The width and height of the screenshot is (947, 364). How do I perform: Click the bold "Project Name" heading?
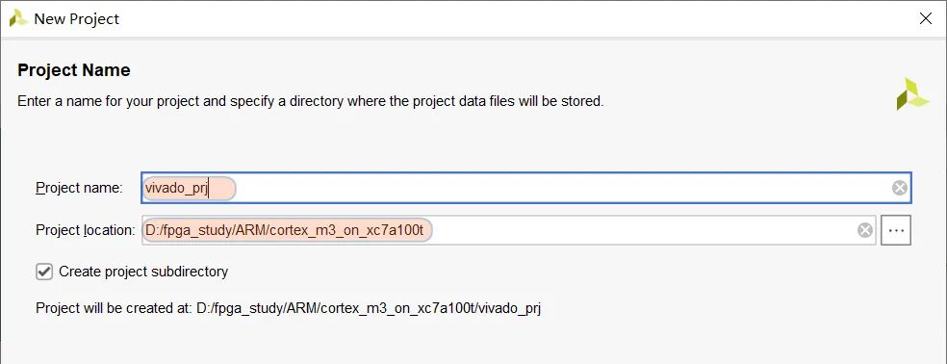(74, 70)
